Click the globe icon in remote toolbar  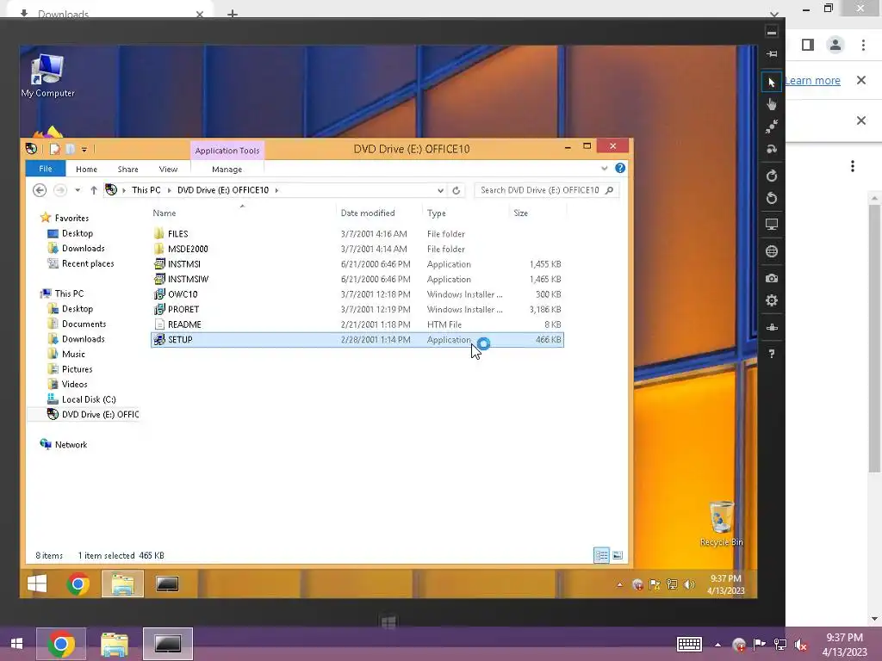pyautogui.click(x=771, y=251)
